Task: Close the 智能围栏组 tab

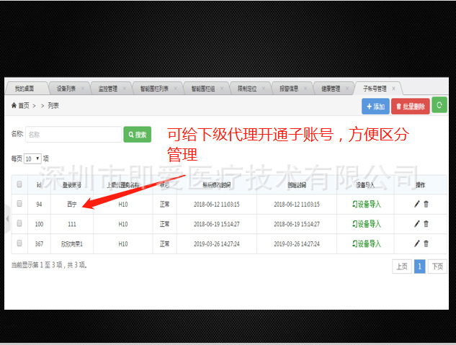Action: pos(222,89)
